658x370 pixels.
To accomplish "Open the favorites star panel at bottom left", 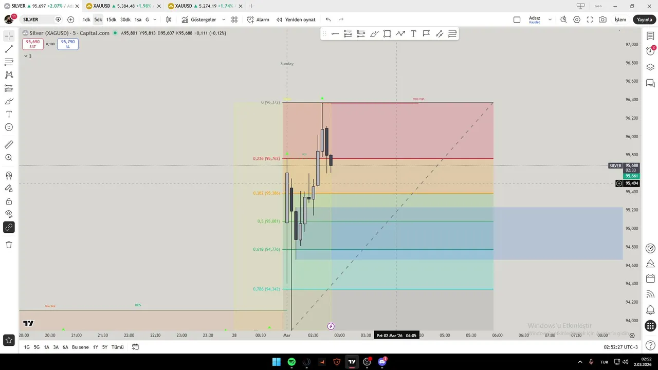I will click(9, 340).
